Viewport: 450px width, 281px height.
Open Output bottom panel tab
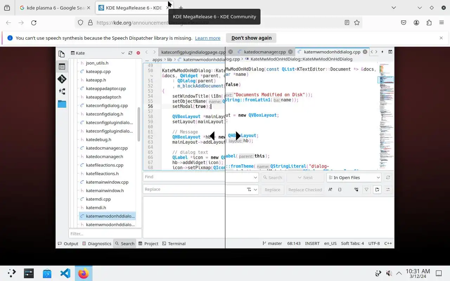point(68,243)
